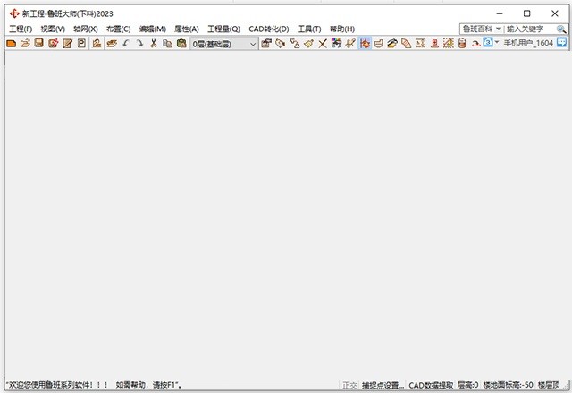
Task: Open the CAD转化(D) menu
Action: point(268,29)
